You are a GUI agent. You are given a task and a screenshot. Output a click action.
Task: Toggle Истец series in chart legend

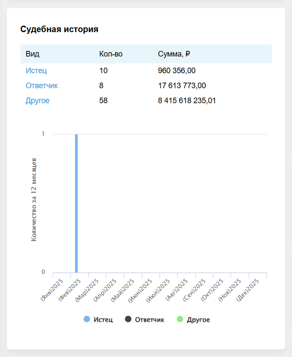[x=103, y=320]
